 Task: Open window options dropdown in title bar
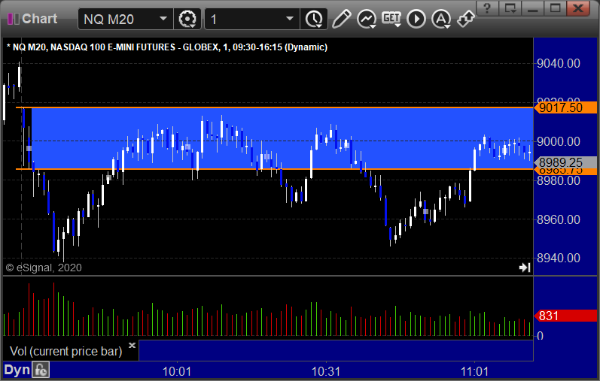tap(510, 8)
